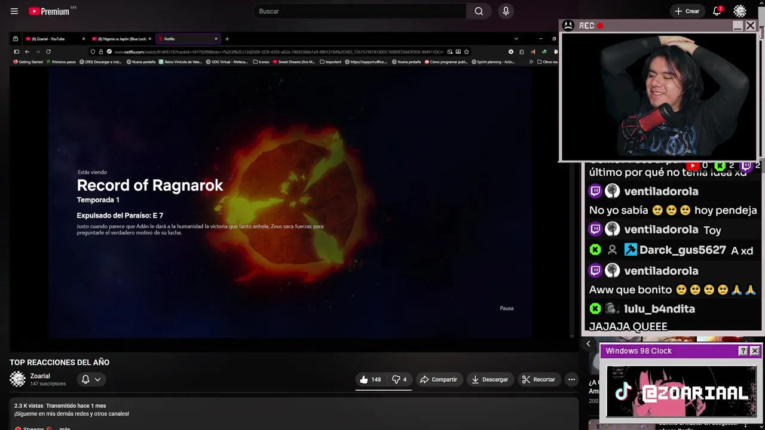The height and width of the screenshot is (430, 765).
Task: Click the netflix.com URL address bar
Action: 278,51
